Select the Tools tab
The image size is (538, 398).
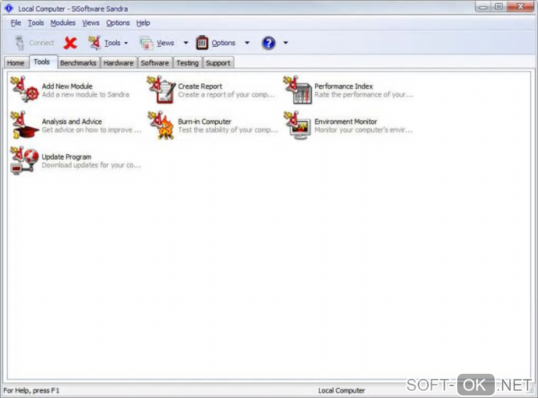pos(43,62)
